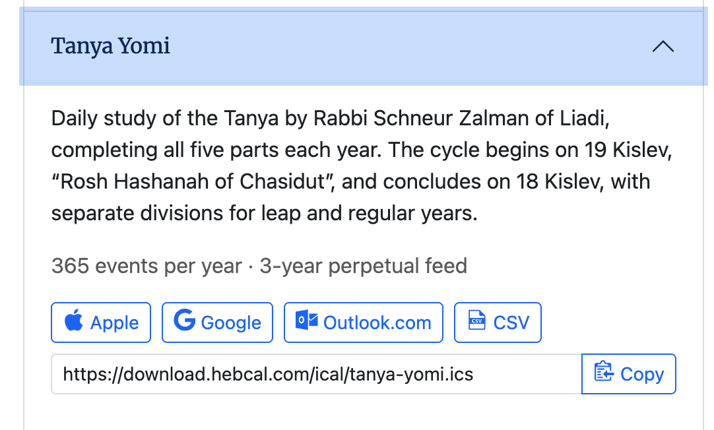714x430 pixels.
Task: Subscribe via the Apple button
Action: point(101,322)
